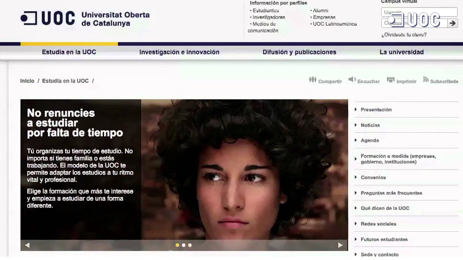Select the third carousel dot

(x=190, y=245)
